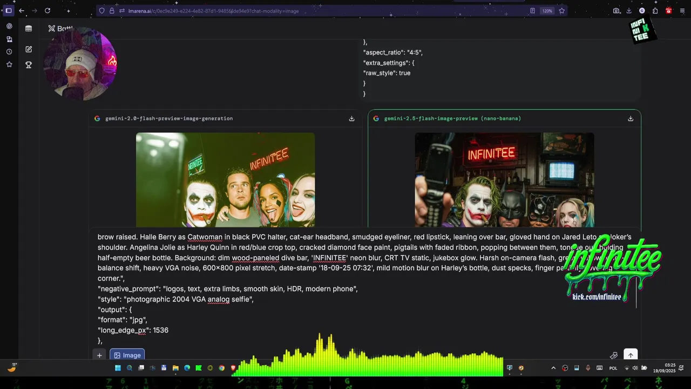The height and width of the screenshot is (389, 691).
Task: Open the leaderboard grid icon
Action: pos(29,29)
